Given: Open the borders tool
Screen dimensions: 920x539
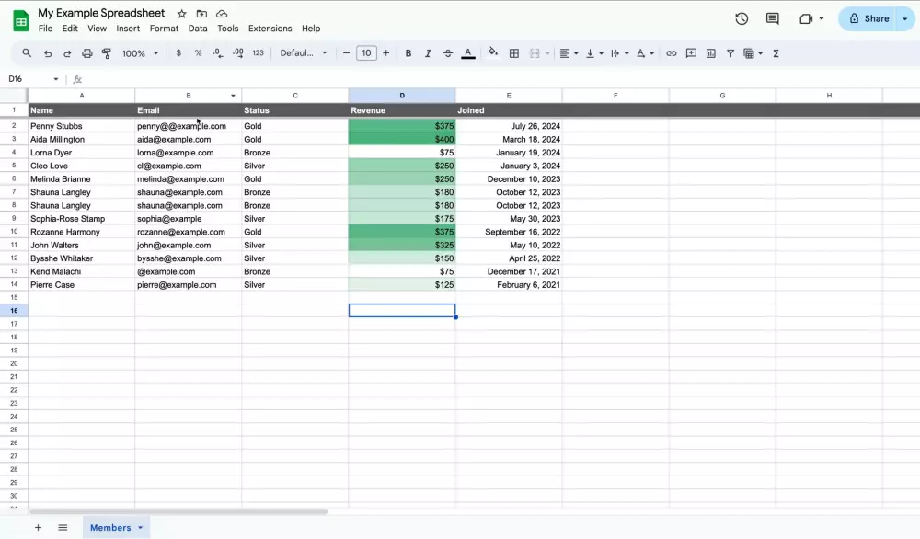Looking at the screenshot, I should click(x=514, y=53).
